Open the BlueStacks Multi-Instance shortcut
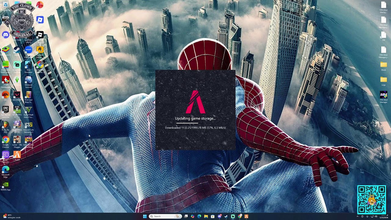This screenshot has width=391, height=220. 5,67
